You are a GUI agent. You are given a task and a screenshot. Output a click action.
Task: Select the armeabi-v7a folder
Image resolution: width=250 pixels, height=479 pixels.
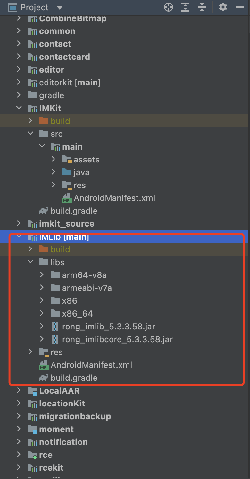(87, 288)
